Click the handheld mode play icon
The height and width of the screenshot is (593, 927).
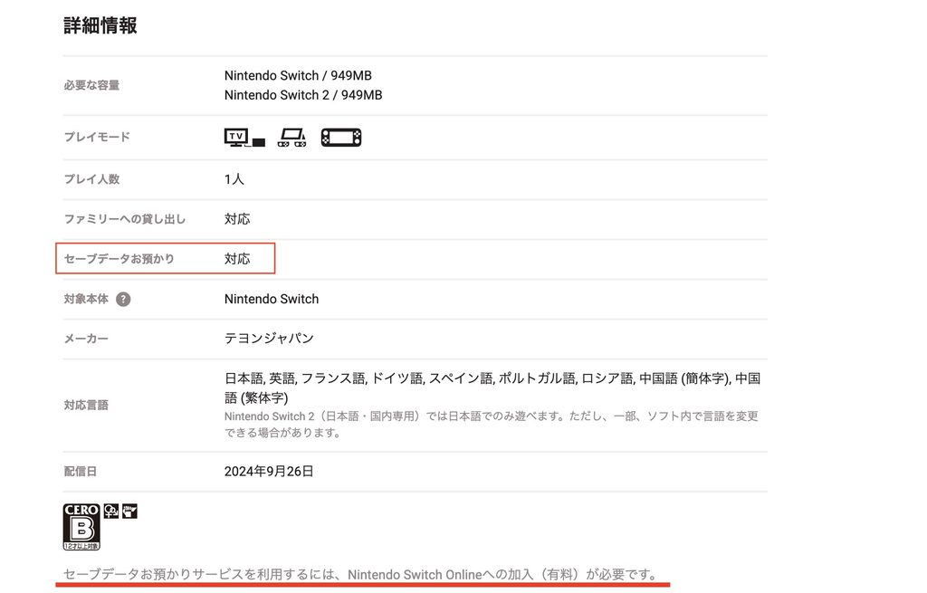tap(341, 138)
